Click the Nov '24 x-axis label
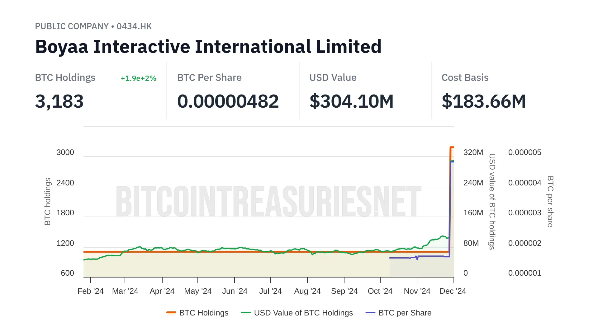The height and width of the screenshot is (336, 598). (x=417, y=291)
